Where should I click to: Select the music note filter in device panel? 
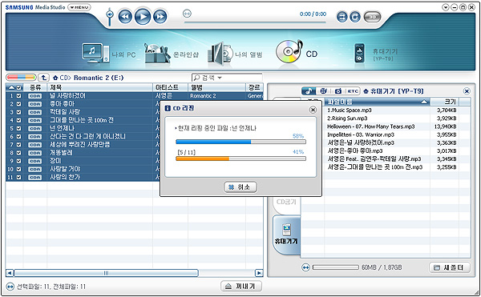[309, 91]
